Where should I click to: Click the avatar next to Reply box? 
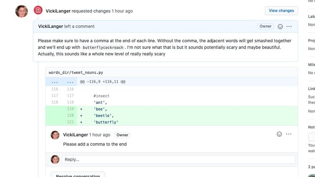55,159
